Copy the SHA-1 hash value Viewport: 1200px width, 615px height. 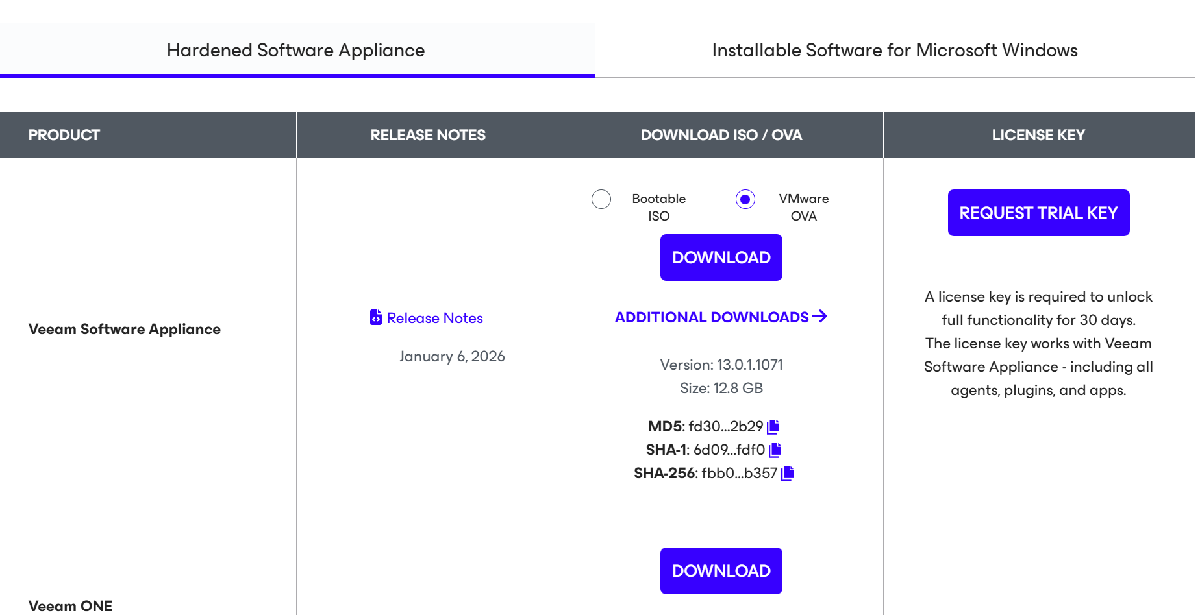pos(775,450)
